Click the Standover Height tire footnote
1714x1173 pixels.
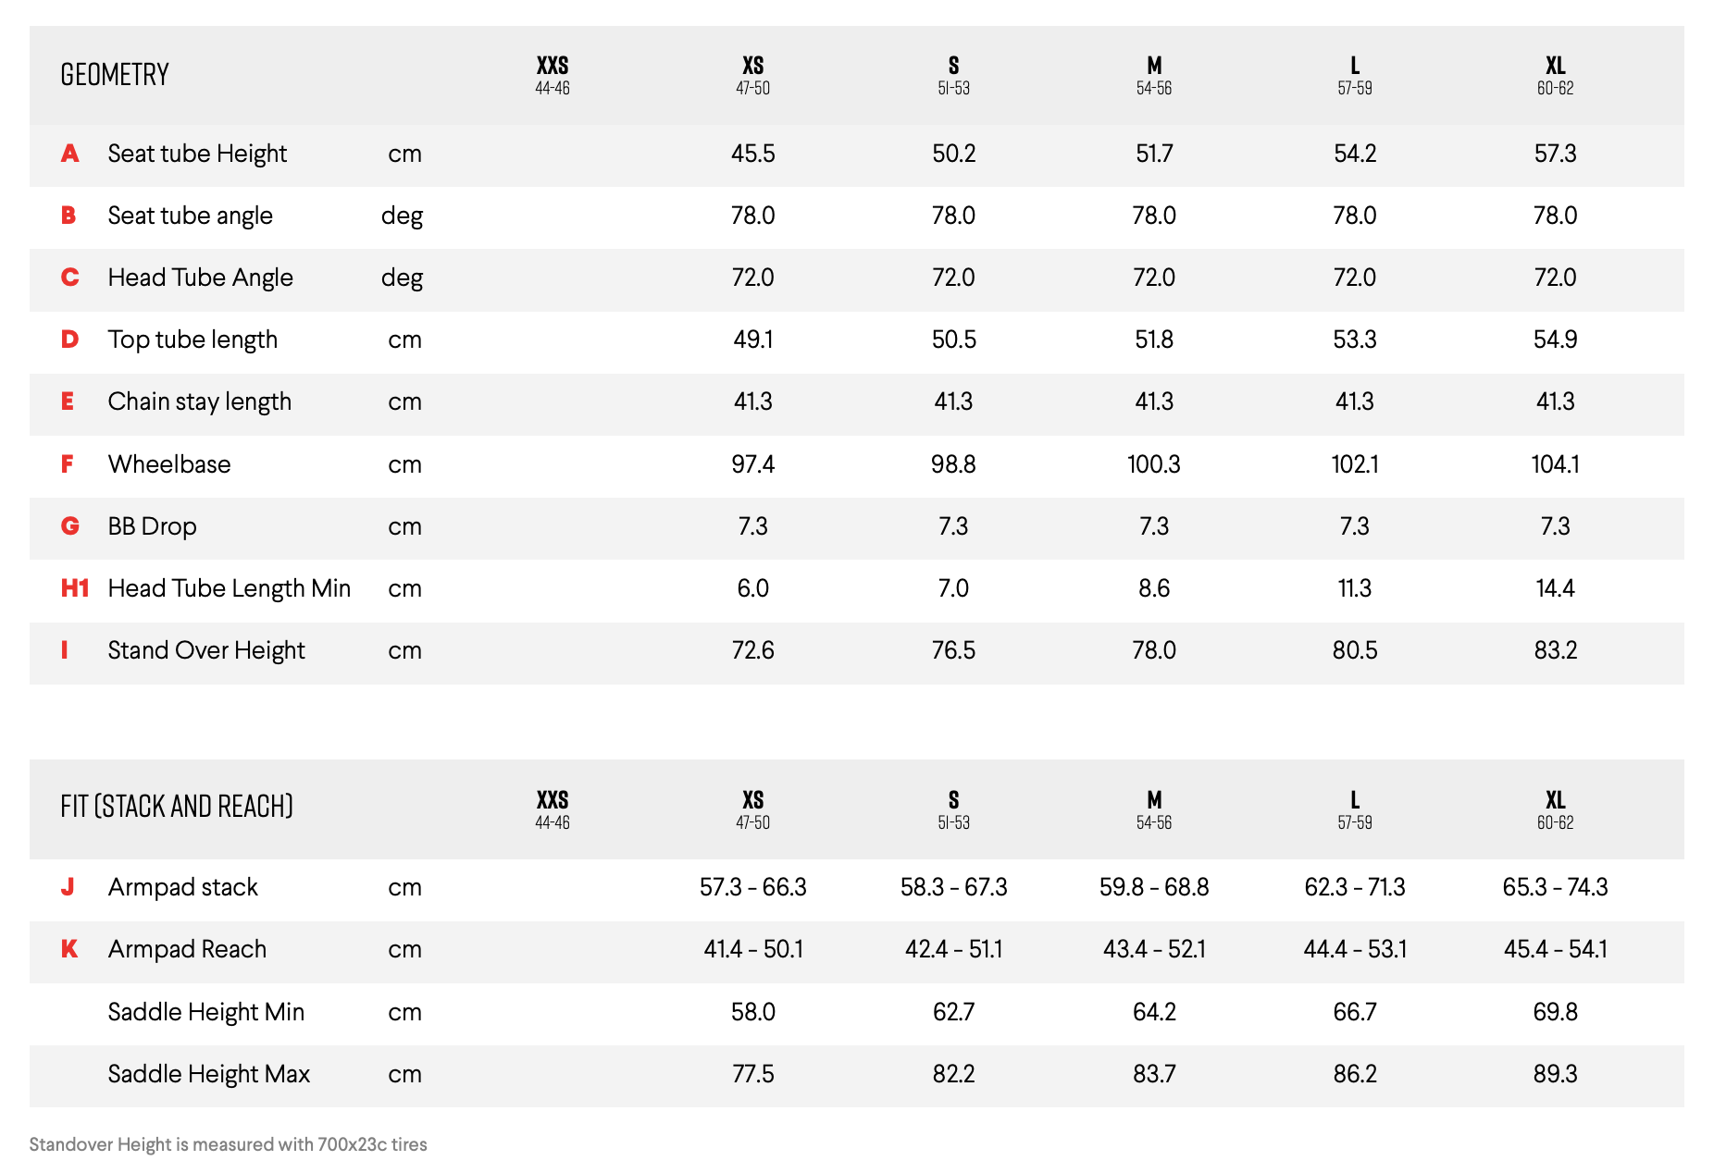228,1144
